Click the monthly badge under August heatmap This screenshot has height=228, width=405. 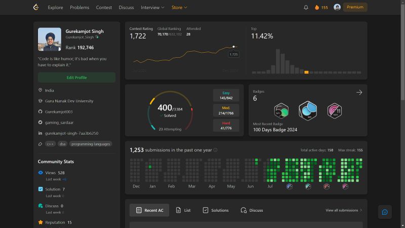[289, 186]
